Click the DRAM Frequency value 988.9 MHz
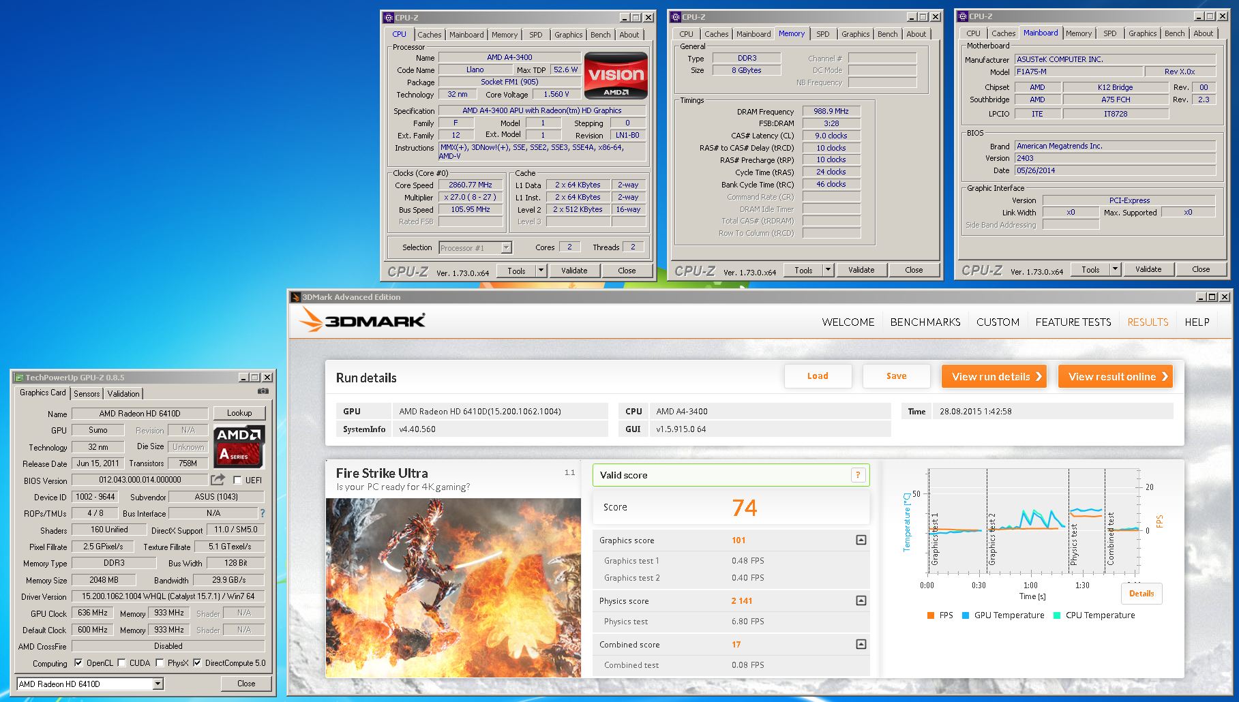Image resolution: width=1239 pixels, height=702 pixels. point(831,111)
